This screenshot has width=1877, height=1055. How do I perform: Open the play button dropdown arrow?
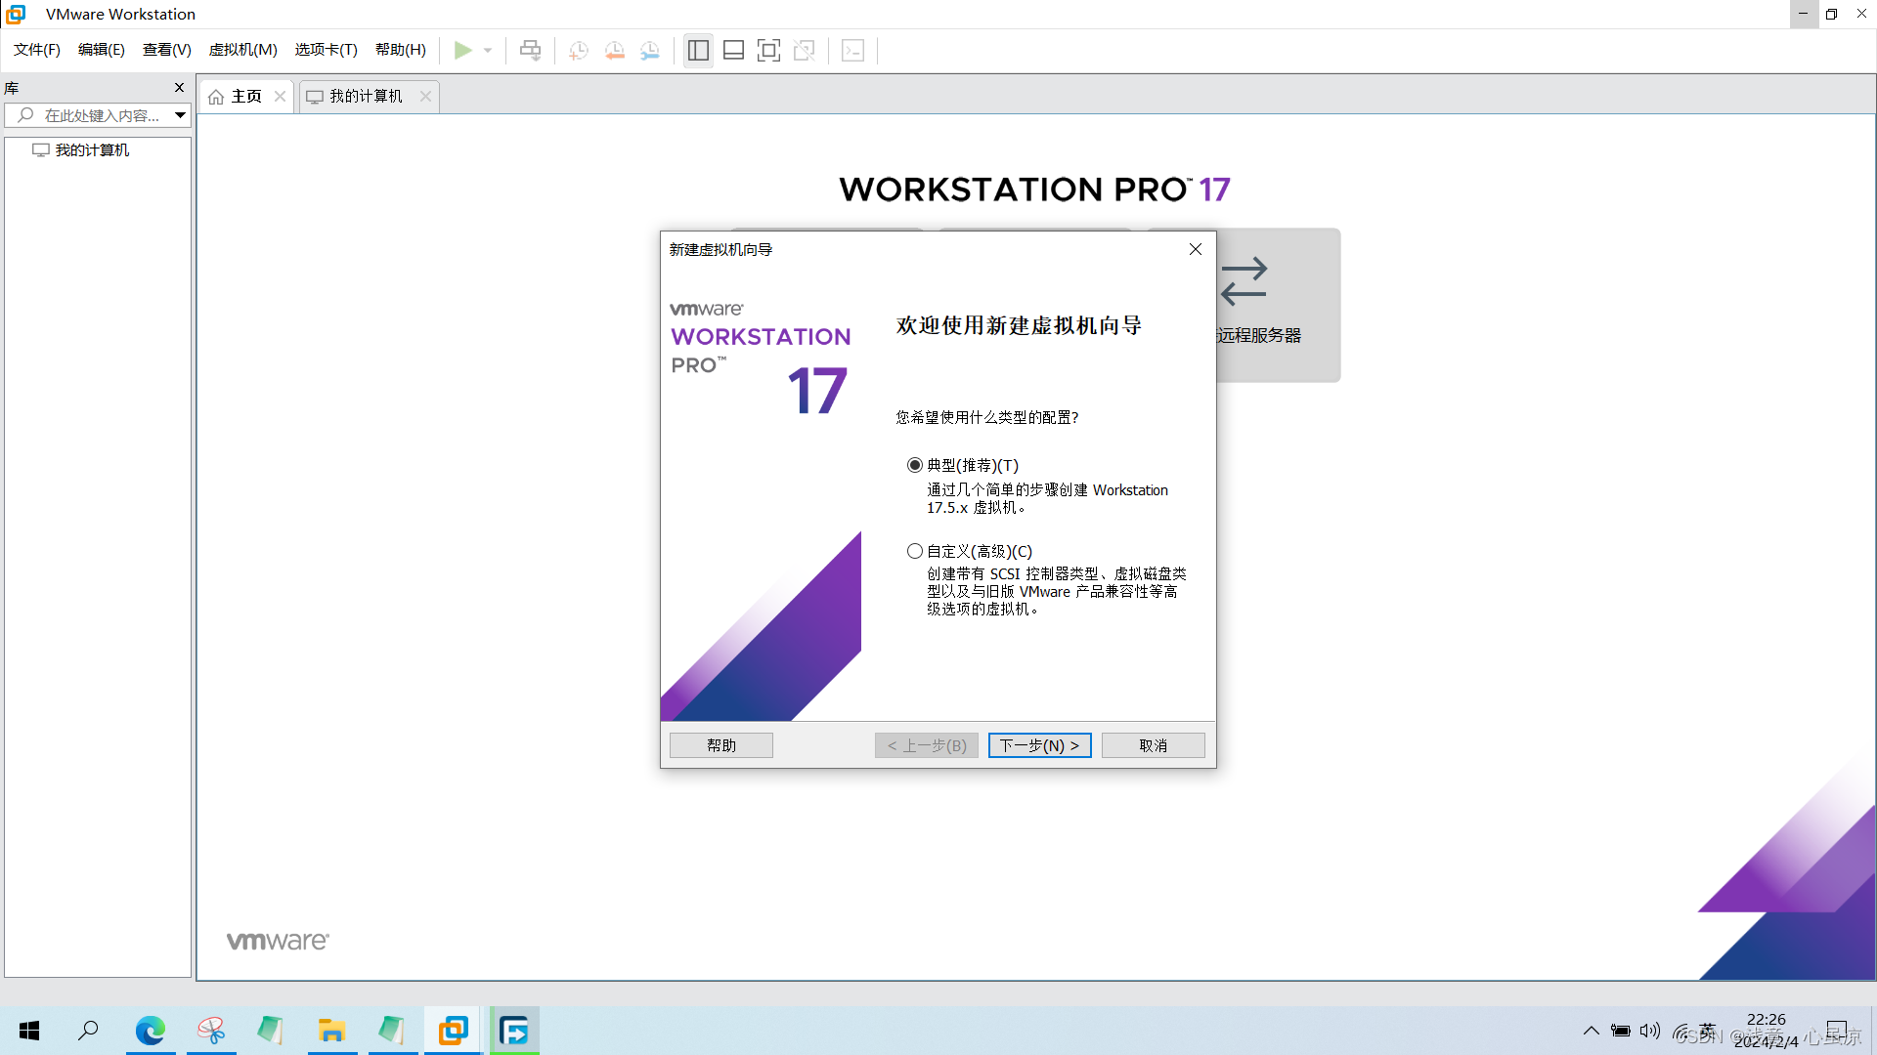click(x=488, y=50)
